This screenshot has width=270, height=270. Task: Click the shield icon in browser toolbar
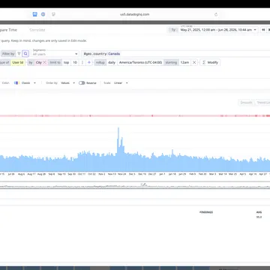(53, 14)
